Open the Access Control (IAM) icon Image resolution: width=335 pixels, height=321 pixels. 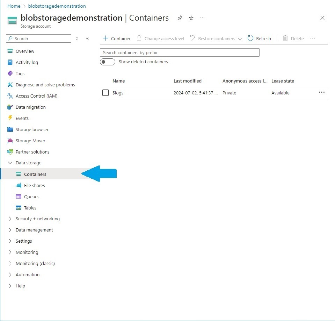click(10, 96)
